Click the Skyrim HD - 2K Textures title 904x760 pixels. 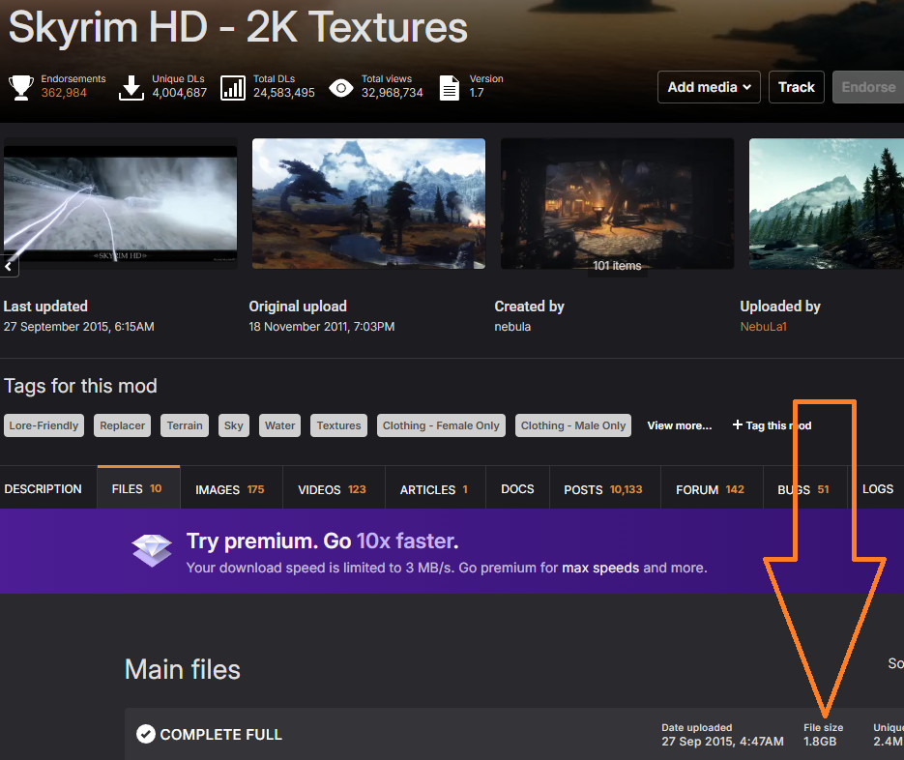[238, 27]
